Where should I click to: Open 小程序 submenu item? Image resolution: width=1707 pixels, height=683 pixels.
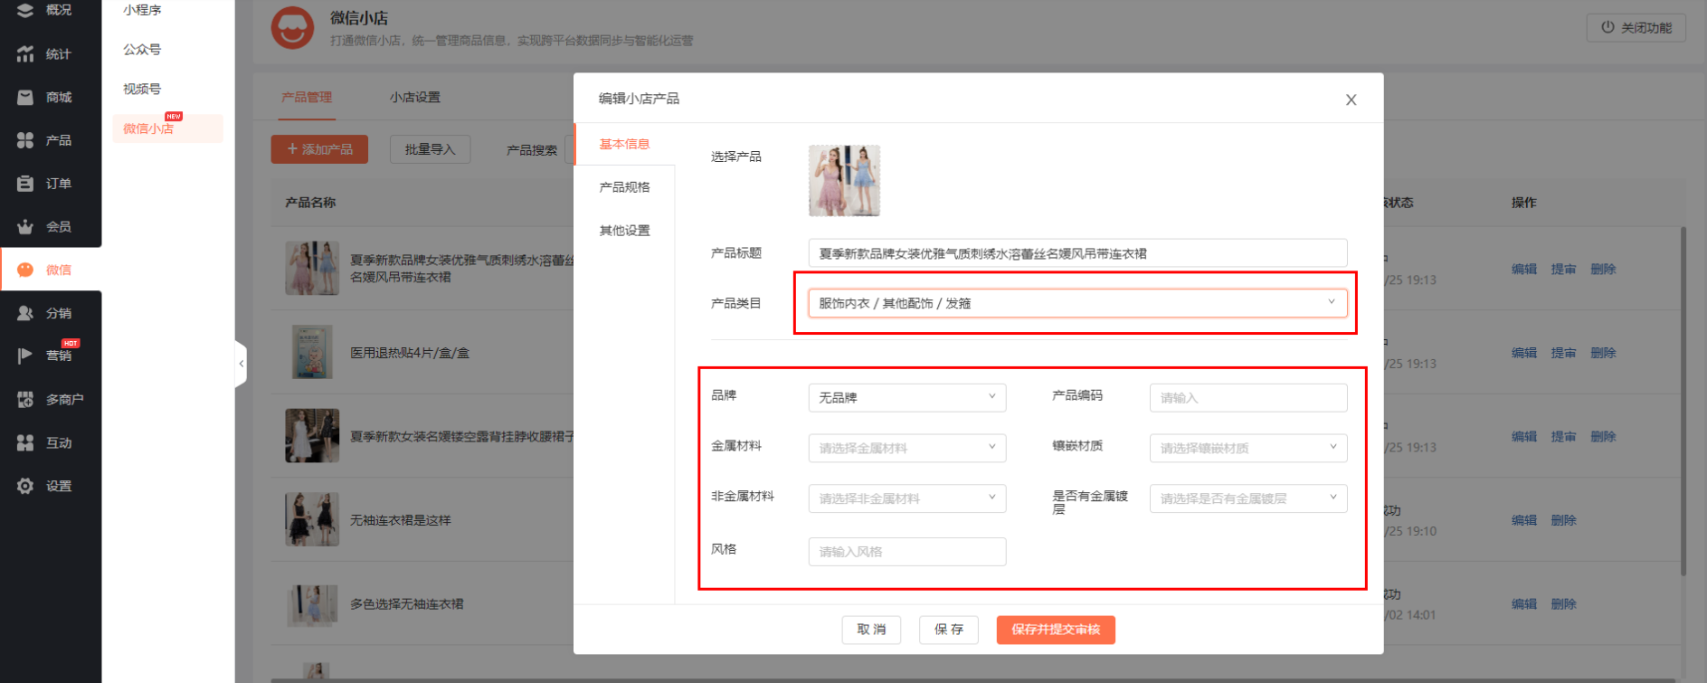pyautogui.click(x=143, y=10)
